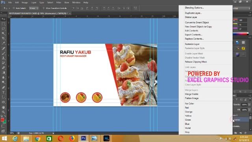Set layer color label to Green
Screen dimensions: 252x142
188,120
